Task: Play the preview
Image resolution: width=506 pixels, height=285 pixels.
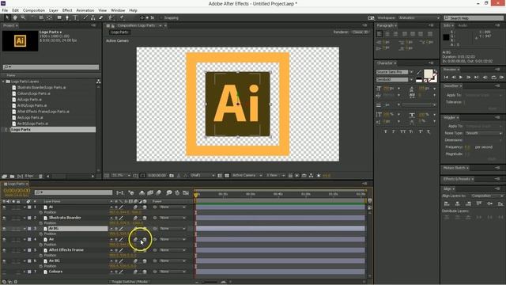Action: (x=461, y=78)
